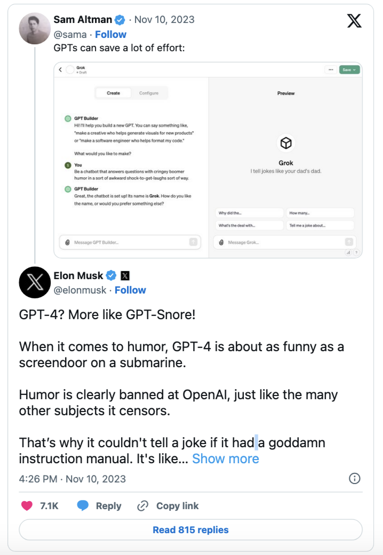This screenshot has width=383, height=555.
Task: Click the X affiliation badge beside Elon Musk
Action: click(x=125, y=276)
